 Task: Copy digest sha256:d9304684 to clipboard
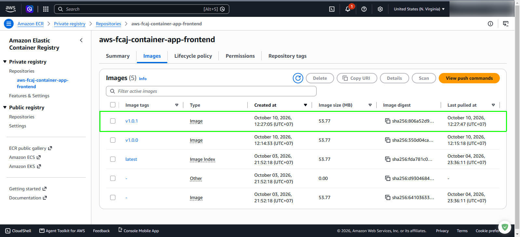click(x=388, y=178)
